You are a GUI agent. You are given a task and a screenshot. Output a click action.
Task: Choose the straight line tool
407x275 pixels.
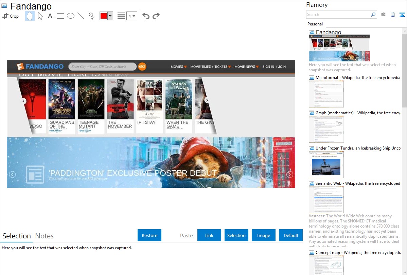click(x=81, y=16)
